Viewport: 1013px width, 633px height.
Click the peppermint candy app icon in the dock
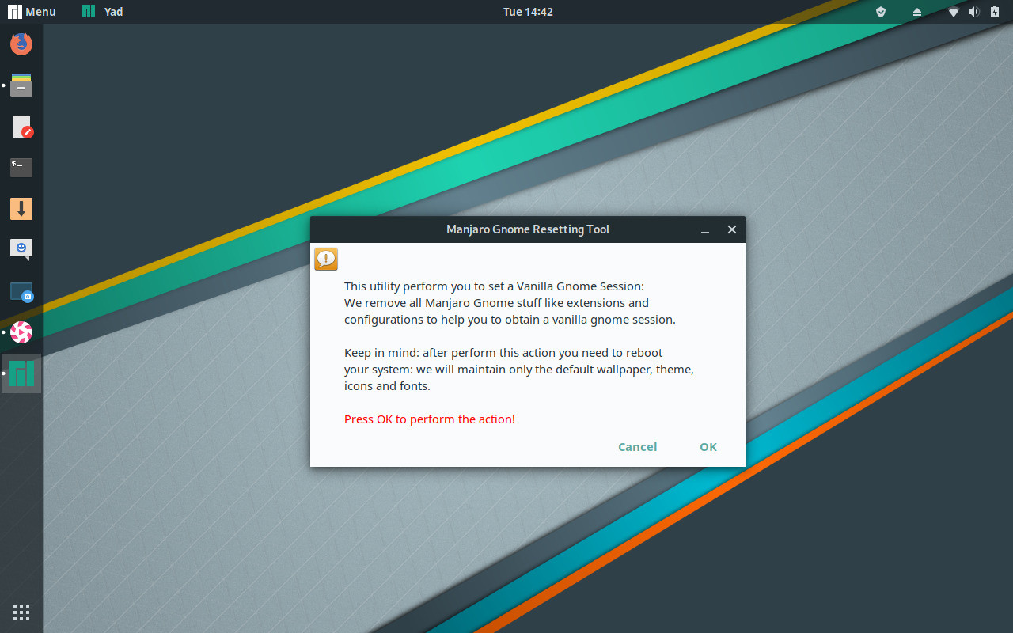(21, 332)
